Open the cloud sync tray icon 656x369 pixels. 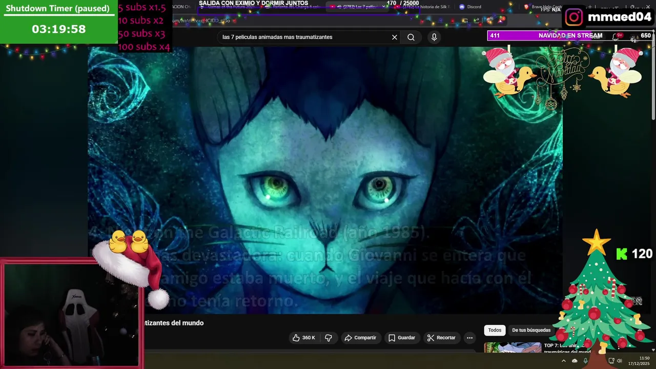point(575,361)
